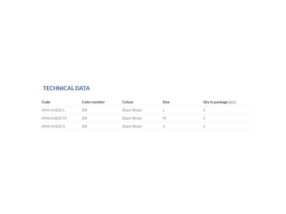Image resolution: width=286 pixels, height=214 pixels.
Task: Click Black Nickel in the first row
Action: tap(132, 110)
